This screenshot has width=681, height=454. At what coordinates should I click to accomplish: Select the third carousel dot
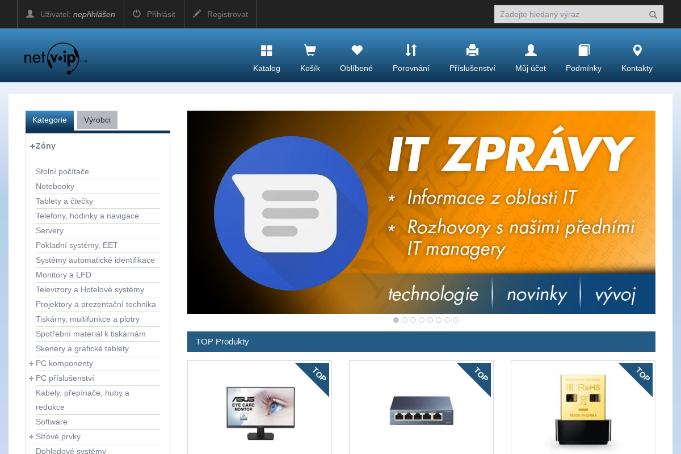[413, 320]
